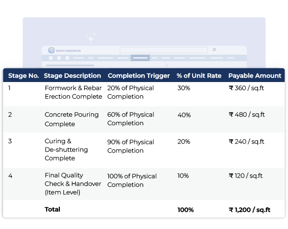Click the sparkle star decoration icon
This screenshot has height=229, width=288.
coord(90,37)
